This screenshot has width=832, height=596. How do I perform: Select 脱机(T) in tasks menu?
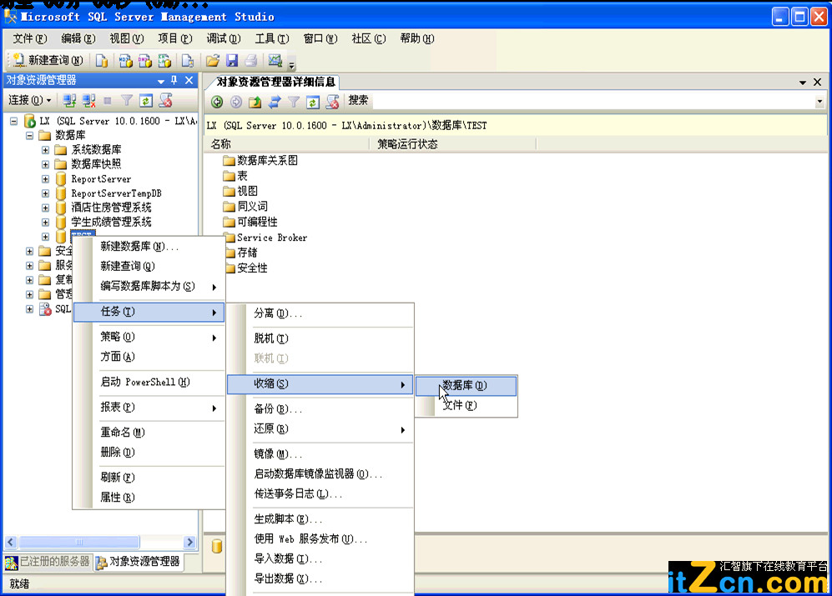click(320, 338)
